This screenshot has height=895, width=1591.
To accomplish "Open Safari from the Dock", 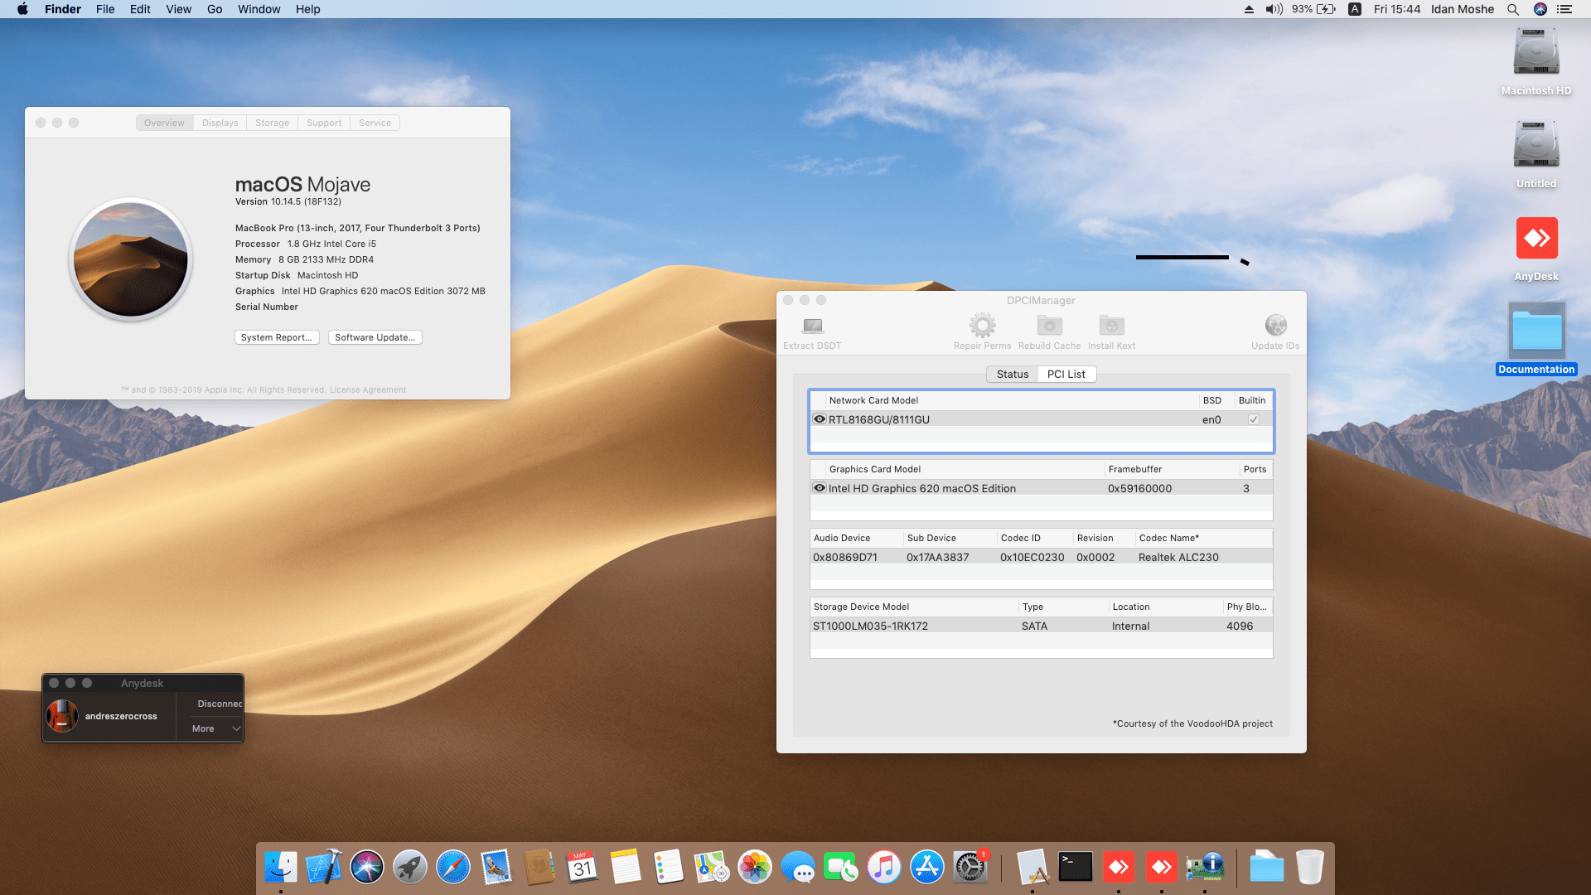I will (453, 867).
